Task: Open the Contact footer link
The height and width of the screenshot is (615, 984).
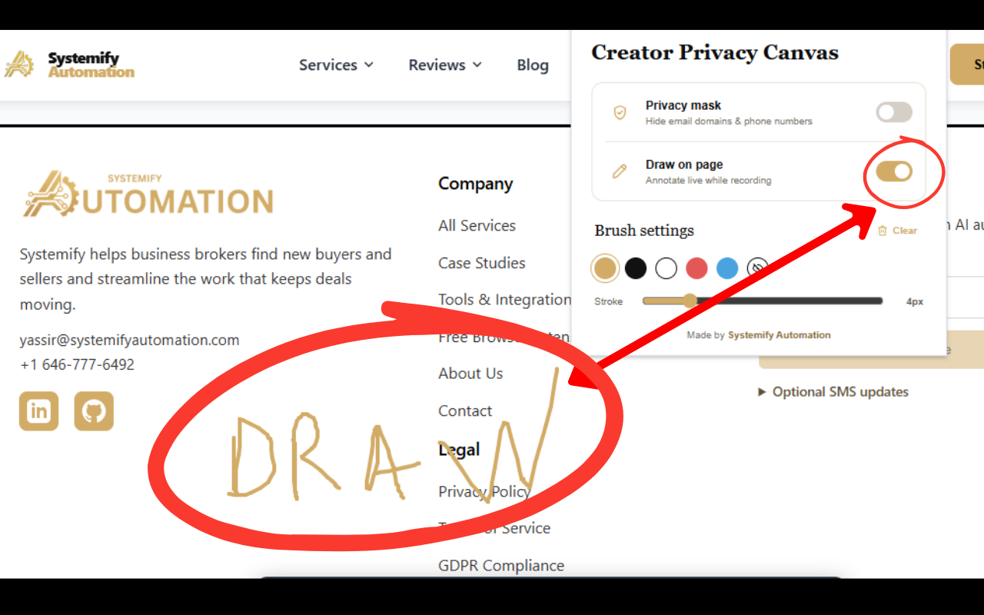Action: coord(465,411)
